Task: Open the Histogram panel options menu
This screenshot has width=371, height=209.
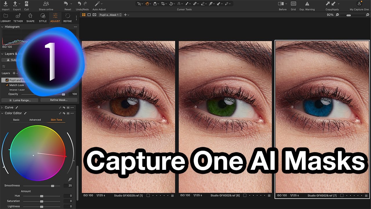Action: coord(75,27)
